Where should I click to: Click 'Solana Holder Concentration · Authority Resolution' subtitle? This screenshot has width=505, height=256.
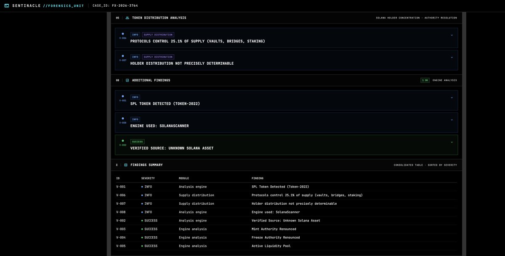coord(417,18)
